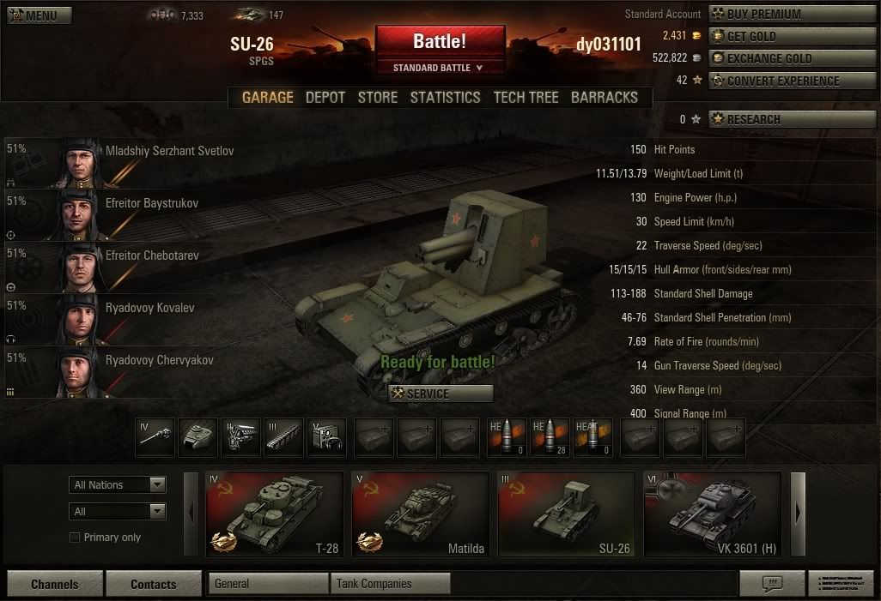
Task: Select the engine module icon
Action: [x=240, y=438]
